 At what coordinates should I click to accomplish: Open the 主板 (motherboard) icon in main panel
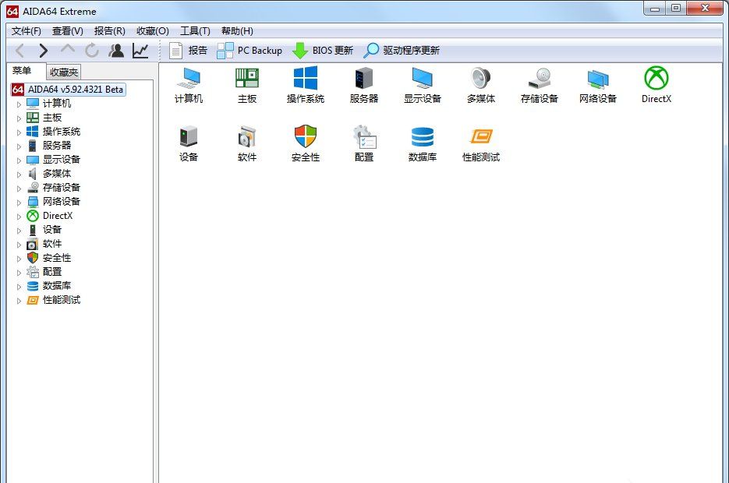[247, 79]
